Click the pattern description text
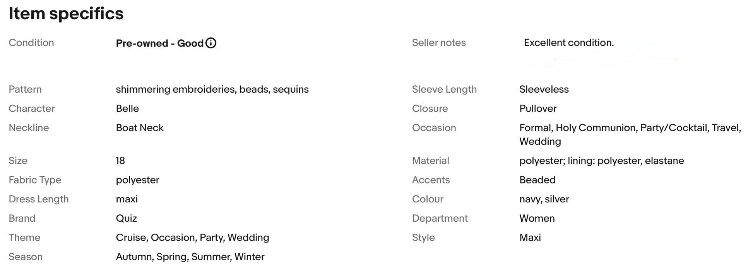 pos(212,90)
